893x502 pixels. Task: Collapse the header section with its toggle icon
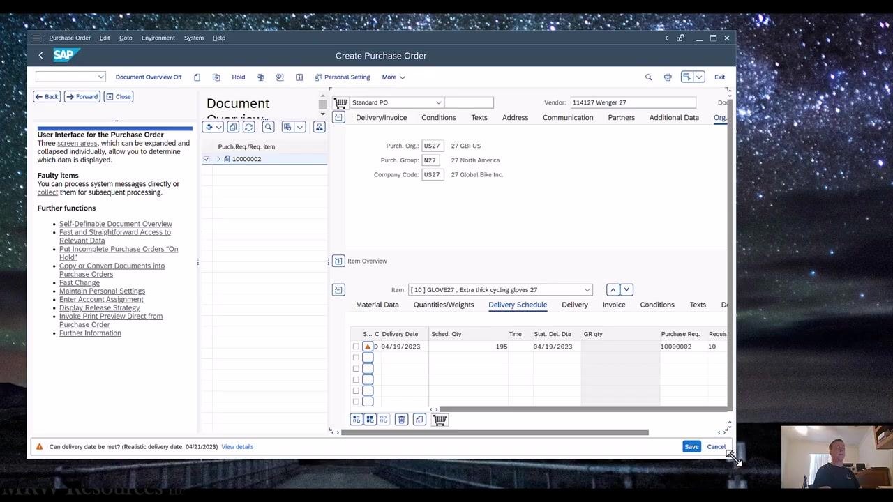click(x=338, y=117)
